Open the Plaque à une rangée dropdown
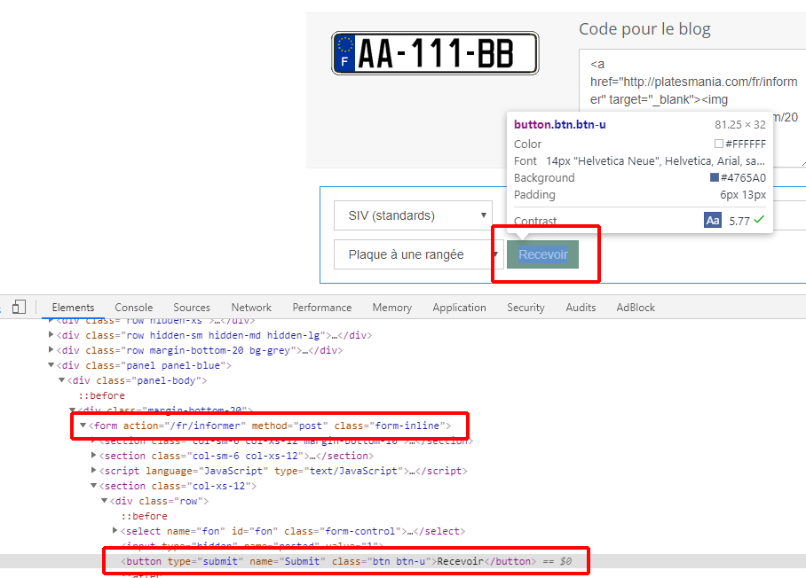This screenshot has height=578, width=806. 413,255
